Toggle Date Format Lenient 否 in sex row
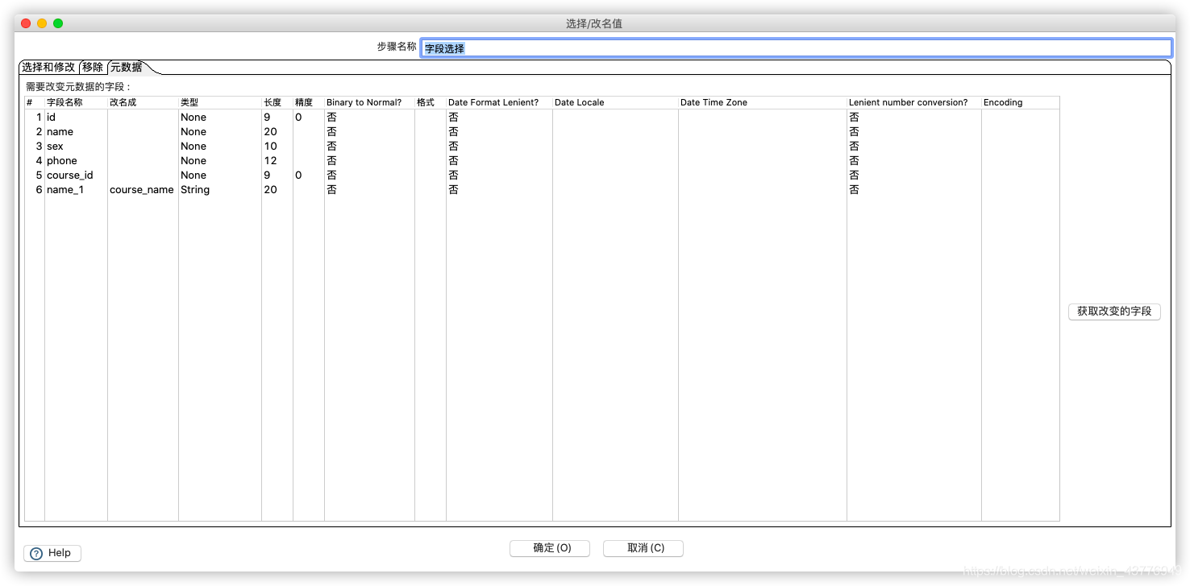This screenshot has width=1190, height=586. [x=499, y=146]
